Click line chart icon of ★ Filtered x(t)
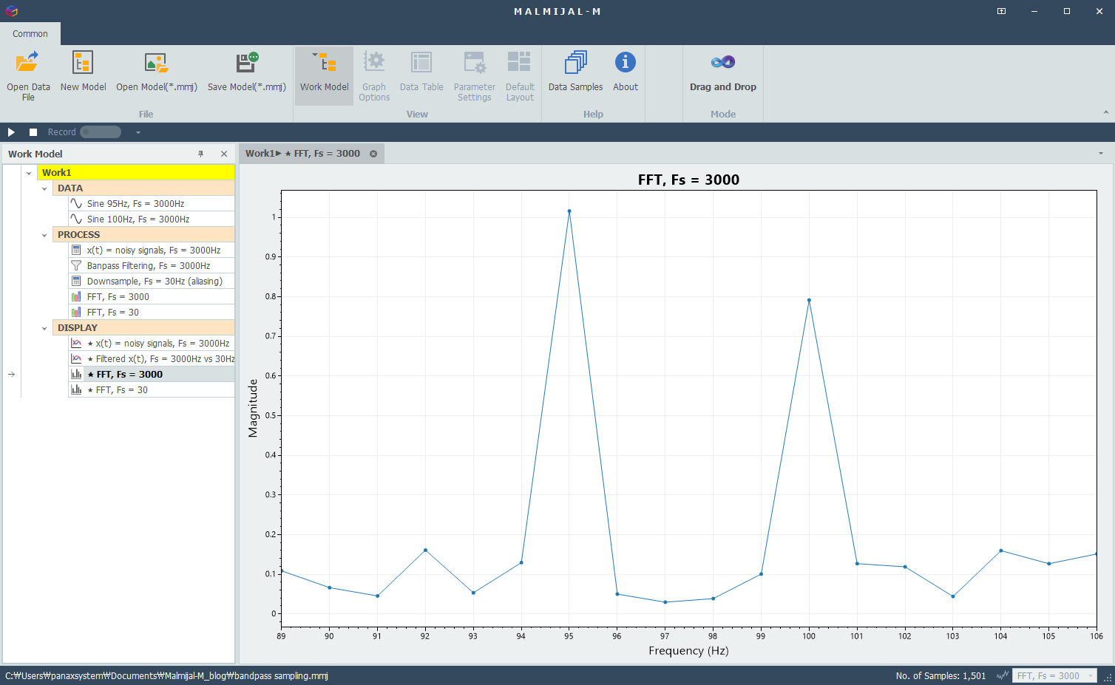 76,358
